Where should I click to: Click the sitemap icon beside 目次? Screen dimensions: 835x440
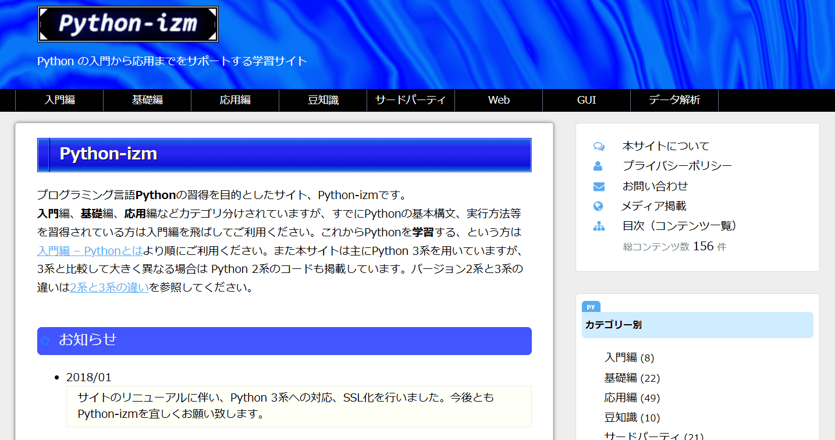[x=599, y=226]
